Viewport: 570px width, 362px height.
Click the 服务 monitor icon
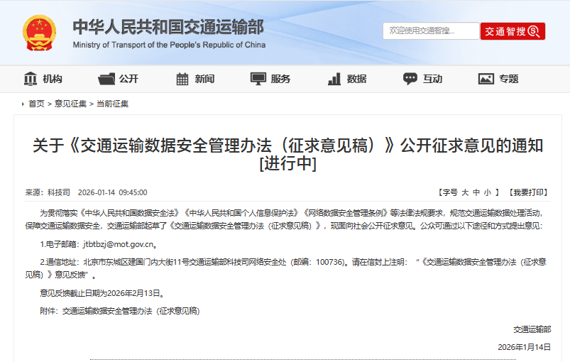[258, 79]
